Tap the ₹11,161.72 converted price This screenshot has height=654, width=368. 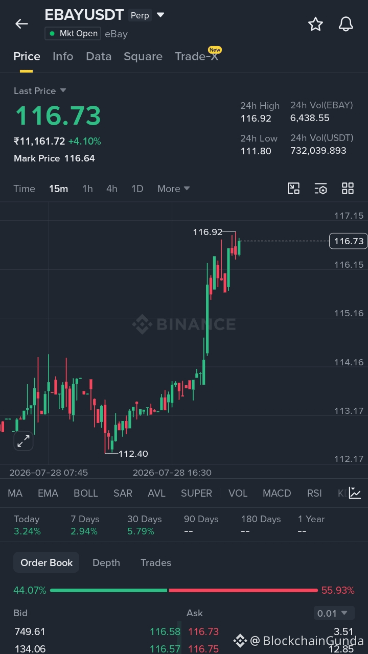39,141
